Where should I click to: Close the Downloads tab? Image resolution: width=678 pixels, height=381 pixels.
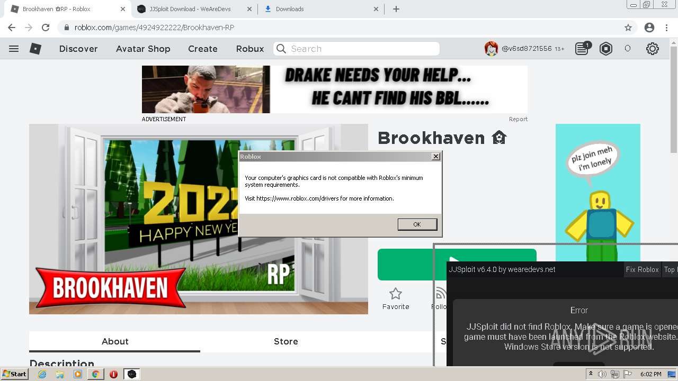point(376,9)
